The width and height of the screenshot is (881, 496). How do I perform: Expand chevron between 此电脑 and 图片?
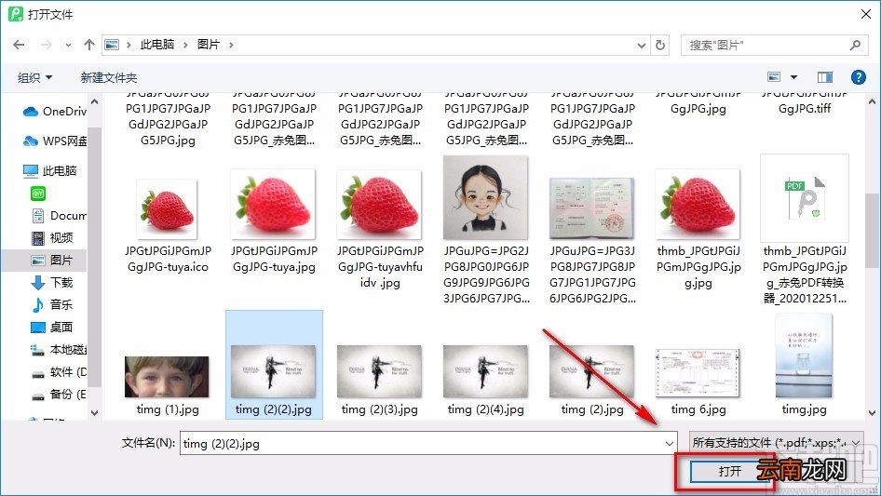click(x=185, y=45)
